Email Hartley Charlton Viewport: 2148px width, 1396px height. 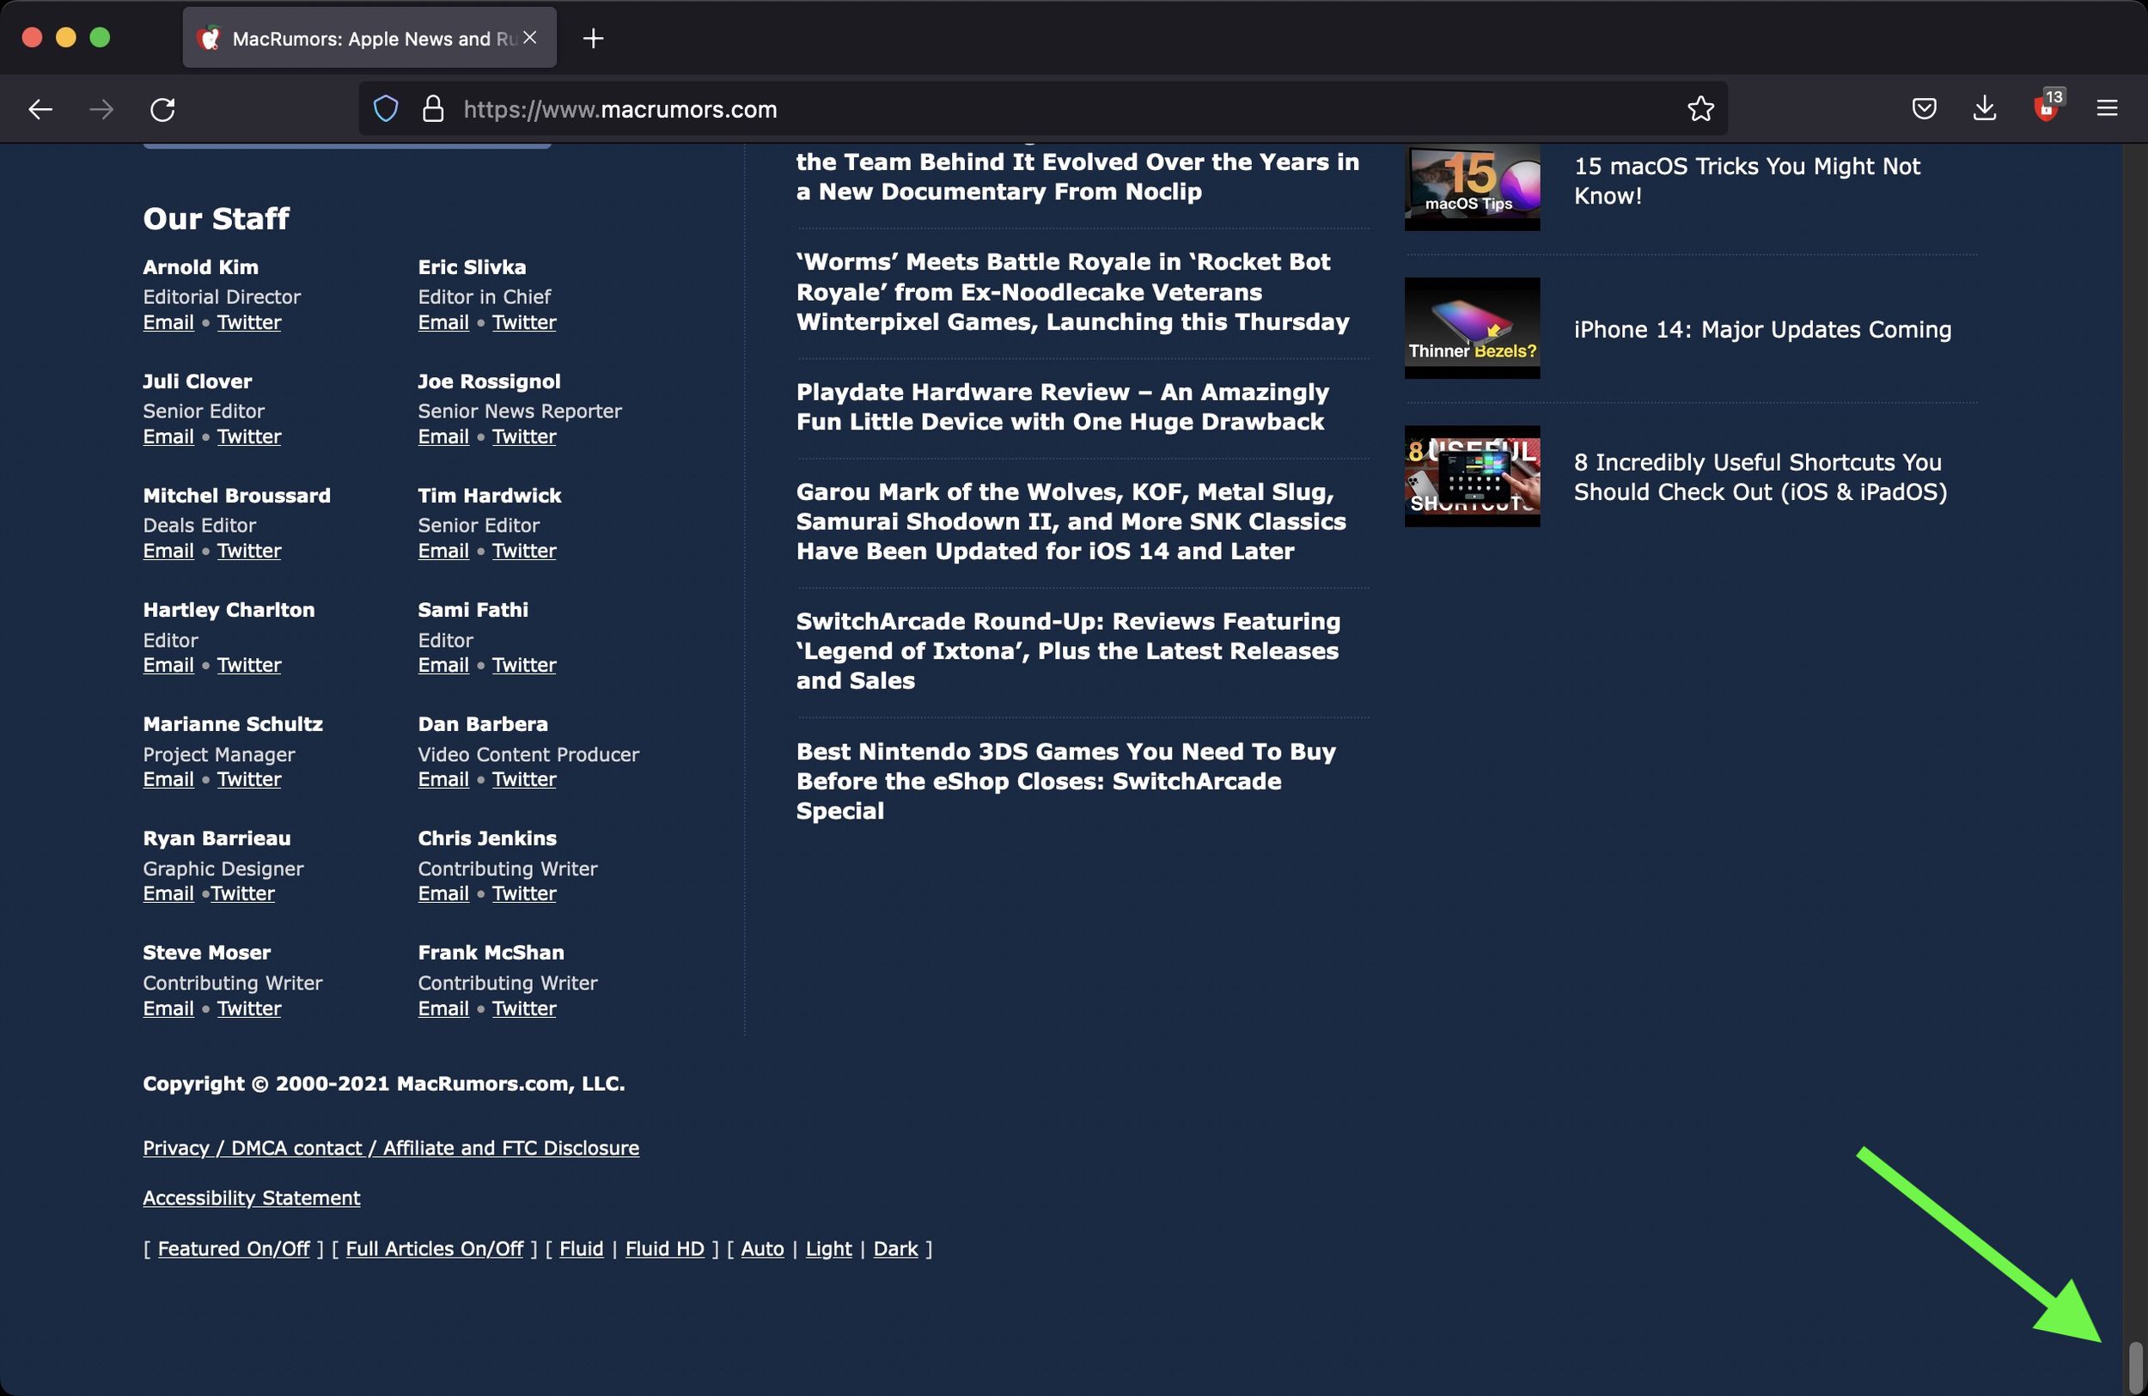168,665
